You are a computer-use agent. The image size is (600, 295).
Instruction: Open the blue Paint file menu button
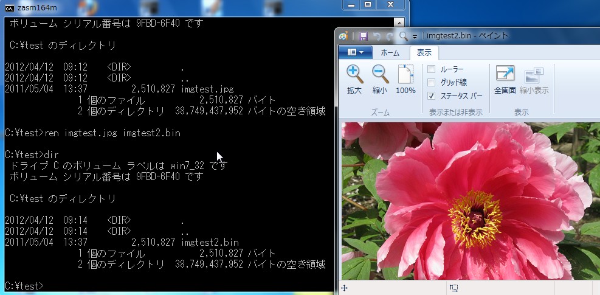click(355, 52)
